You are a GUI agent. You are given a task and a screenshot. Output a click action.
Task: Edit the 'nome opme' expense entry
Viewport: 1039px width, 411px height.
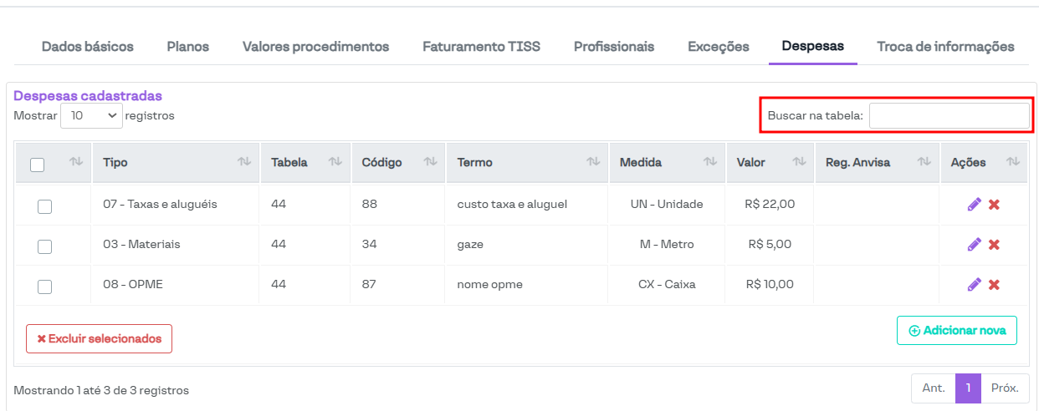pyautogui.click(x=974, y=285)
